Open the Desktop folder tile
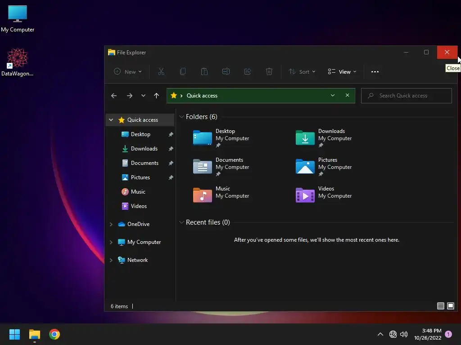The image size is (461, 345). 221,138
